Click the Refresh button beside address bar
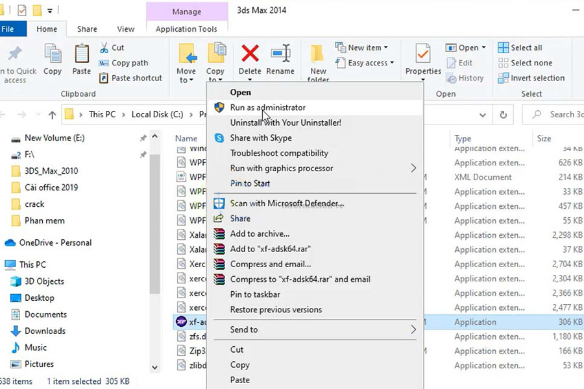This screenshot has height=389, width=584. 503,115
